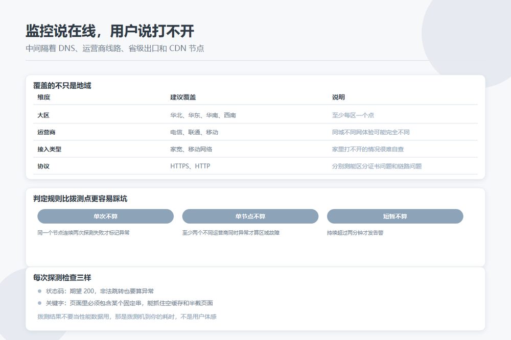Select the 运营商 row label
This screenshot has height=340, width=511.
pos(47,132)
